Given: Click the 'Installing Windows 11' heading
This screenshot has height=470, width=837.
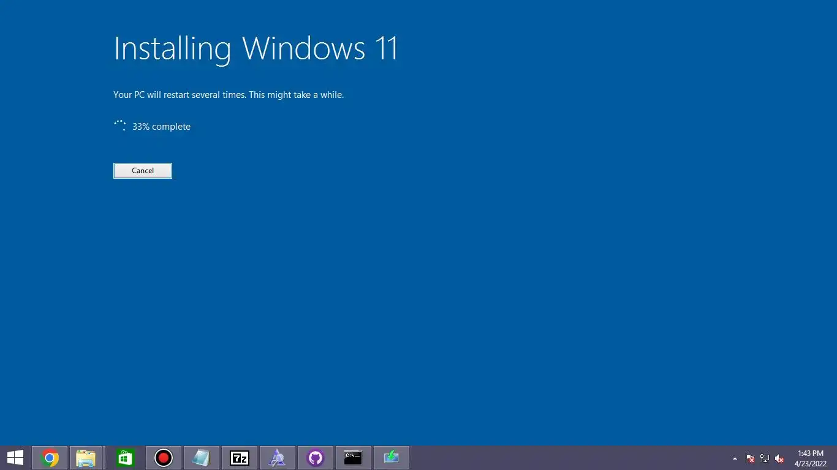Looking at the screenshot, I should point(256,49).
